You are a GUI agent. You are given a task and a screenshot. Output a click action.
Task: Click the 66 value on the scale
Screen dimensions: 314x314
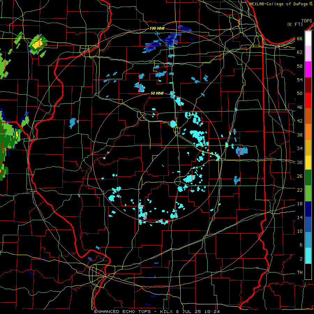click(x=300, y=38)
